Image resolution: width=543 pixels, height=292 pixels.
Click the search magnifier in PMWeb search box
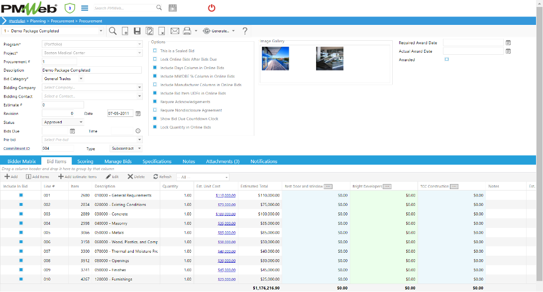(159, 7)
